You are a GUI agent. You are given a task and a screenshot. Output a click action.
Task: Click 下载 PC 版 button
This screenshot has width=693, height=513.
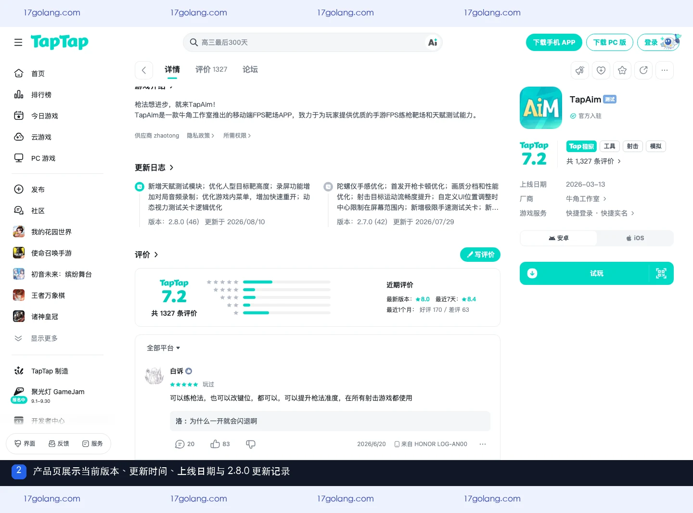pyautogui.click(x=610, y=42)
